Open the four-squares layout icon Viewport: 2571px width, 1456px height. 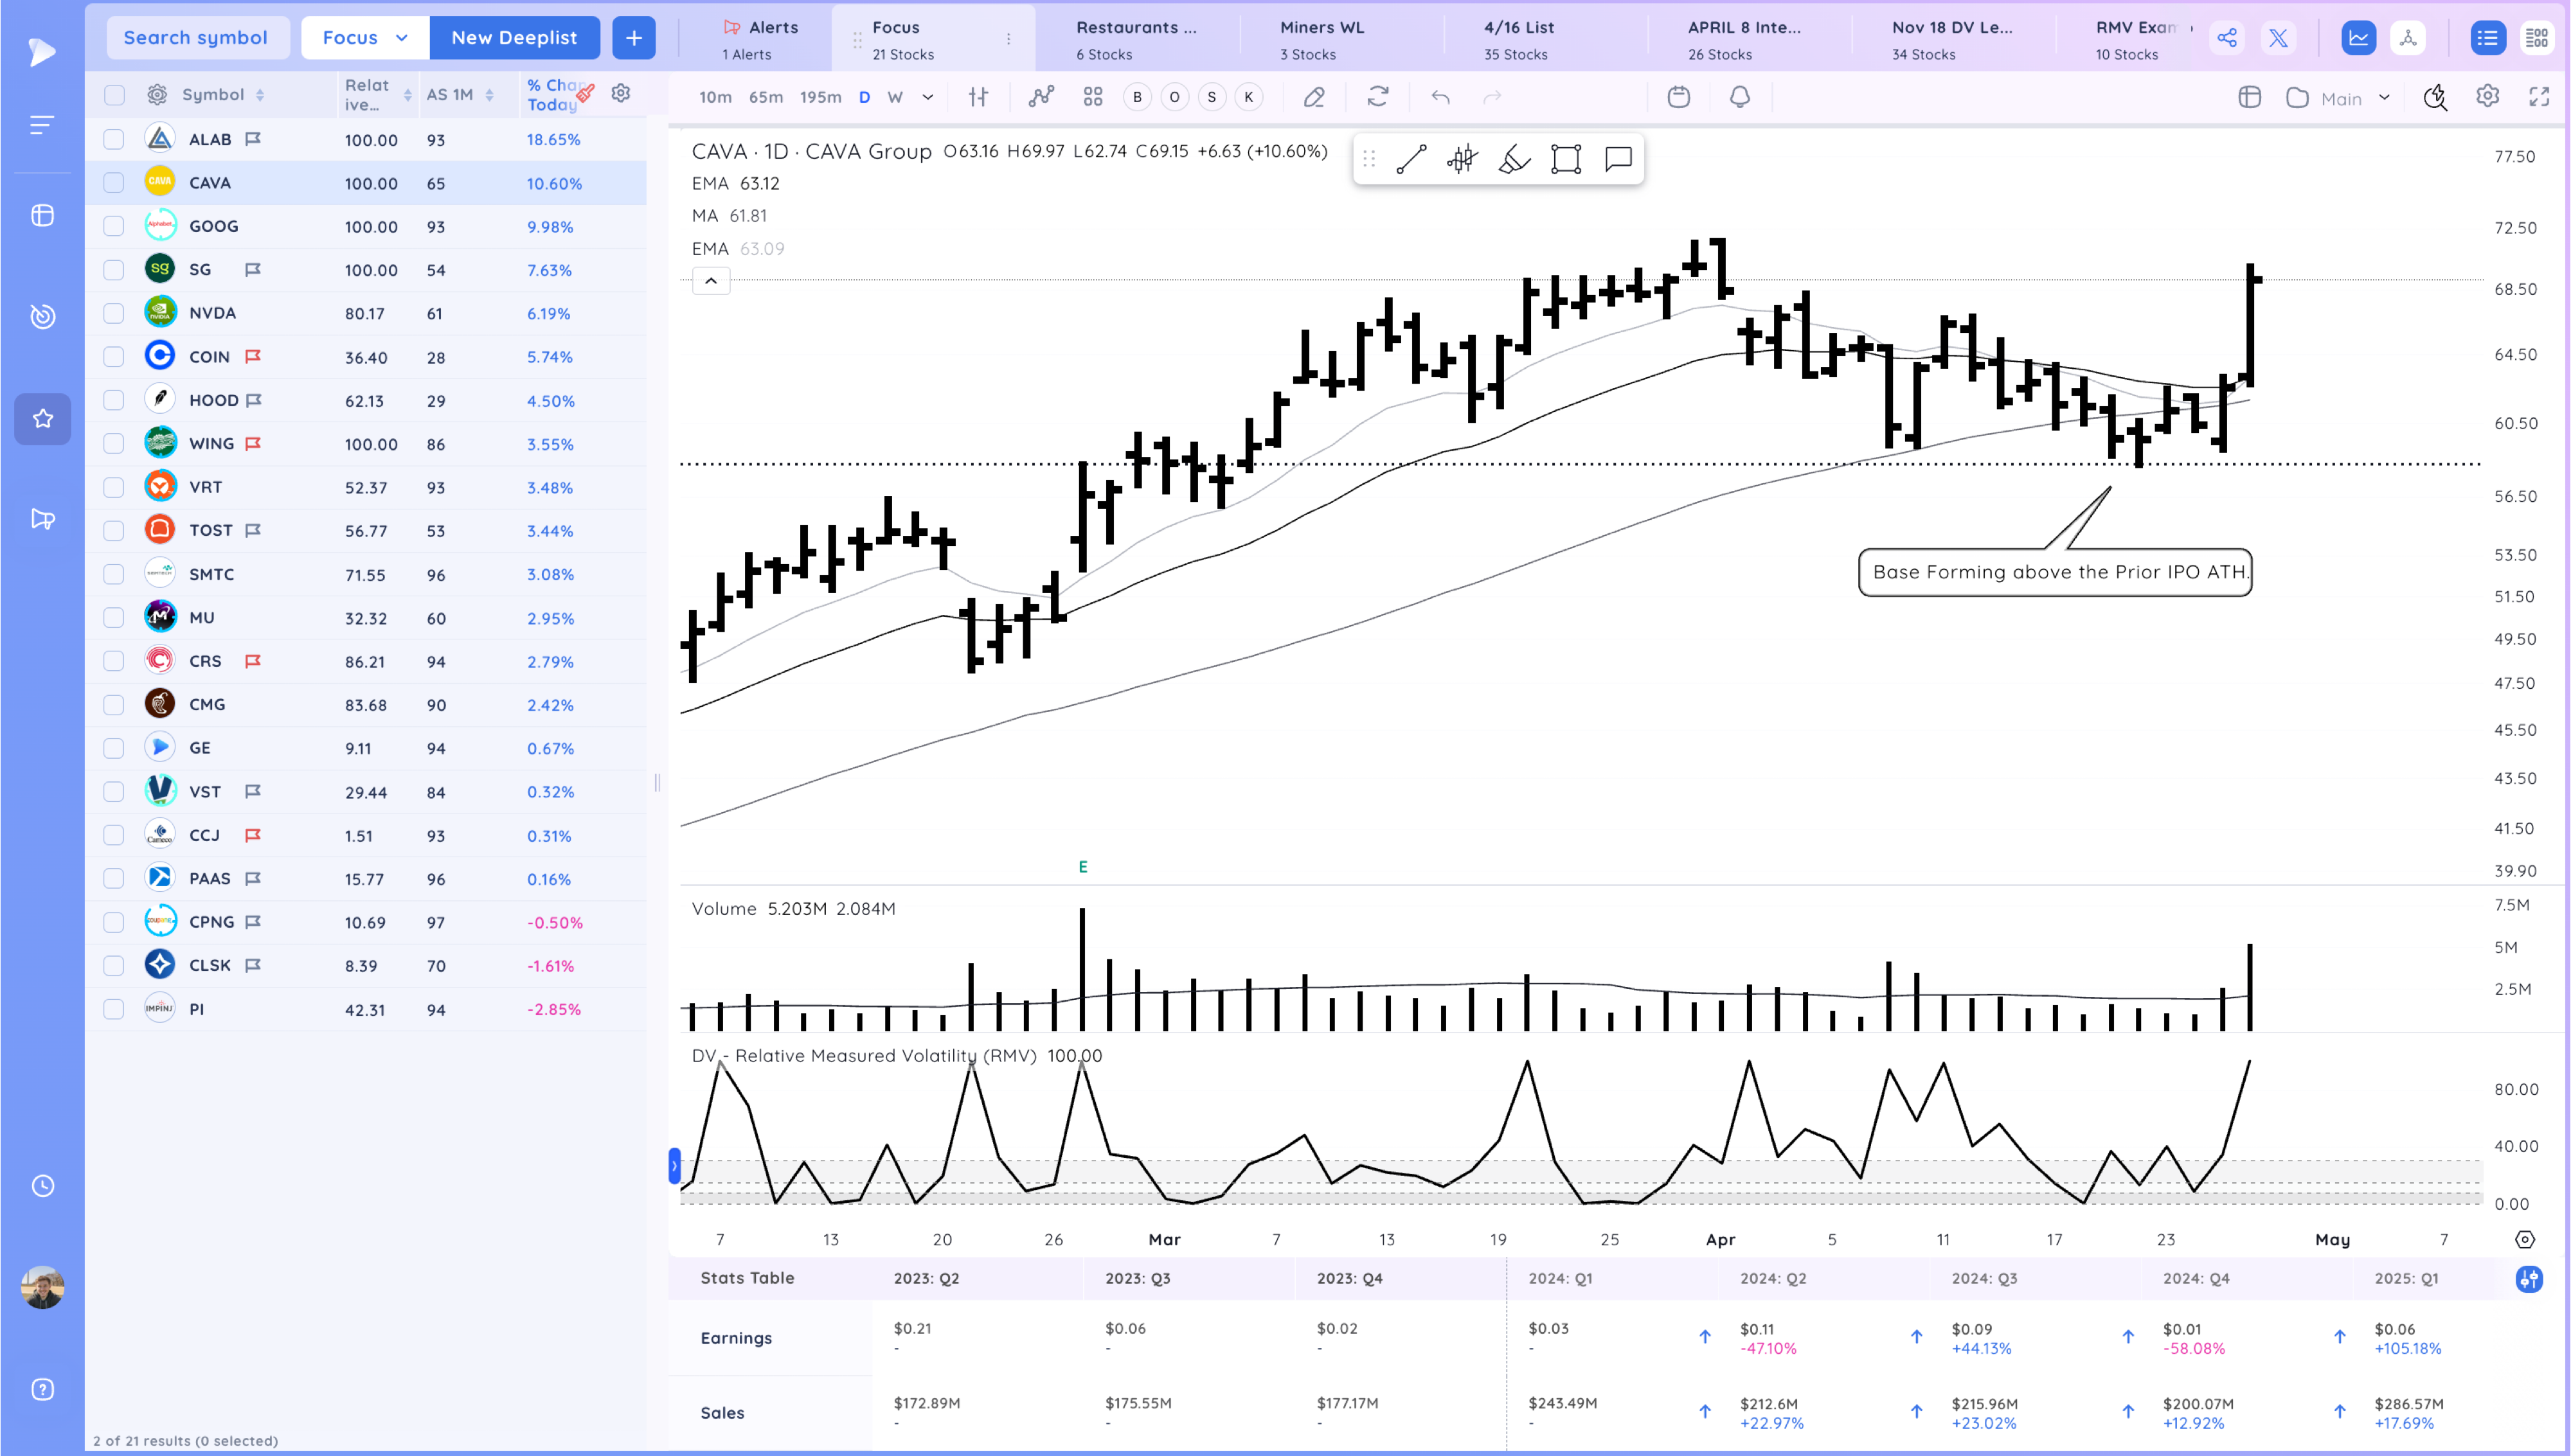[1093, 97]
